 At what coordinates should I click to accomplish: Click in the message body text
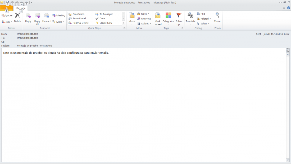coord(56,53)
